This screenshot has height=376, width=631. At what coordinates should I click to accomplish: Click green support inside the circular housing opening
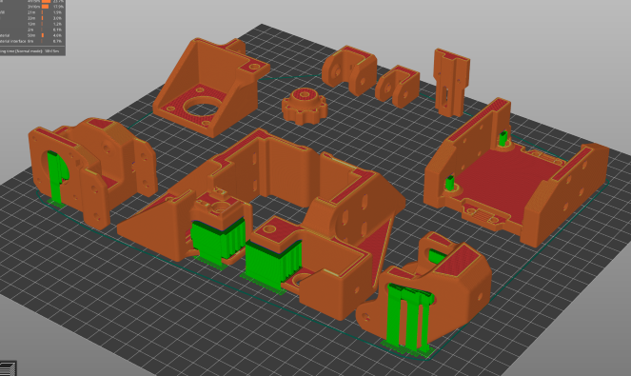tap(56, 177)
